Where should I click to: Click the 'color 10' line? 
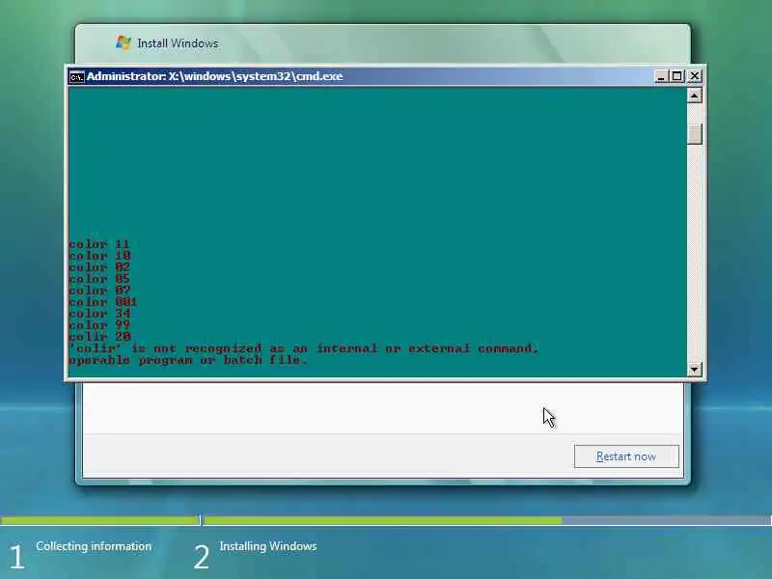(x=100, y=256)
